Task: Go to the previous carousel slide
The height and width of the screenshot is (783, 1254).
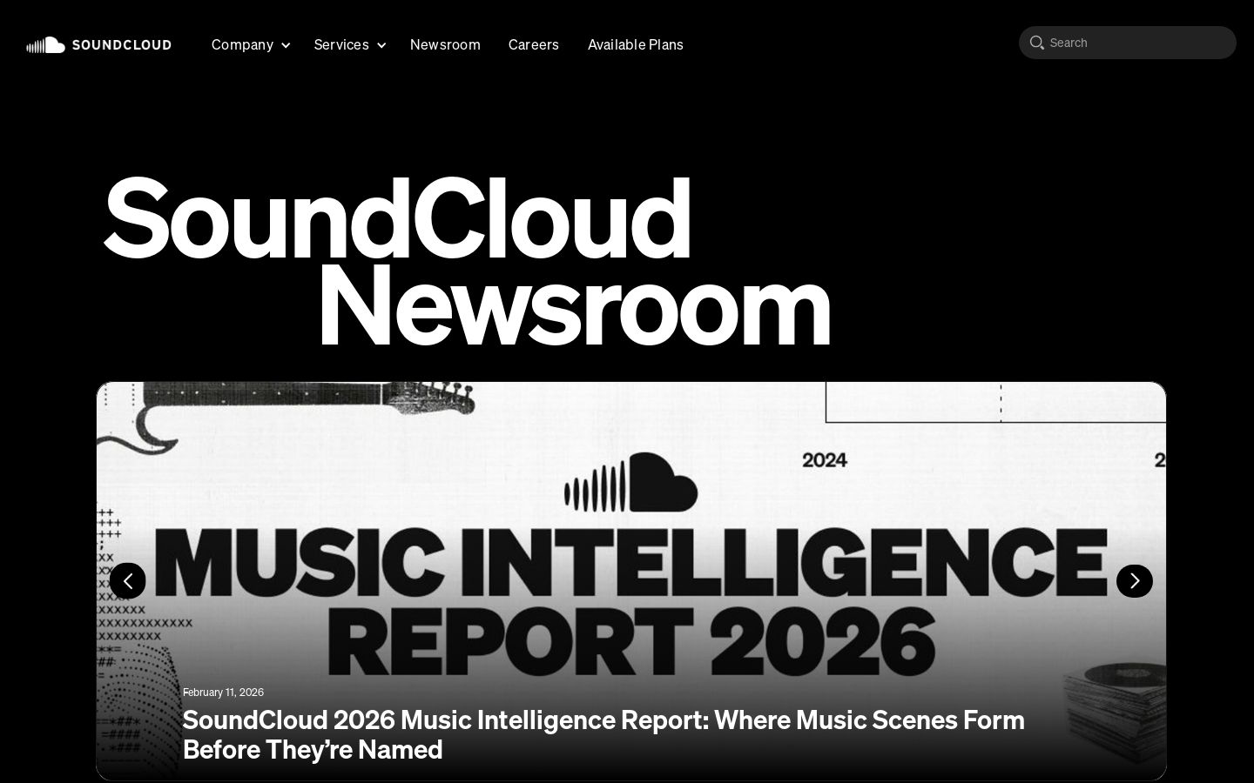Action: pyautogui.click(x=128, y=580)
